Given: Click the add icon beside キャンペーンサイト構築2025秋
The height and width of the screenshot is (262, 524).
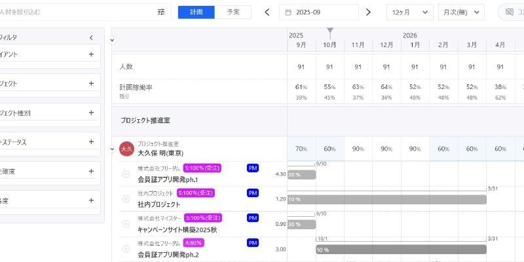Looking at the screenshot, I should coord(126,223).
